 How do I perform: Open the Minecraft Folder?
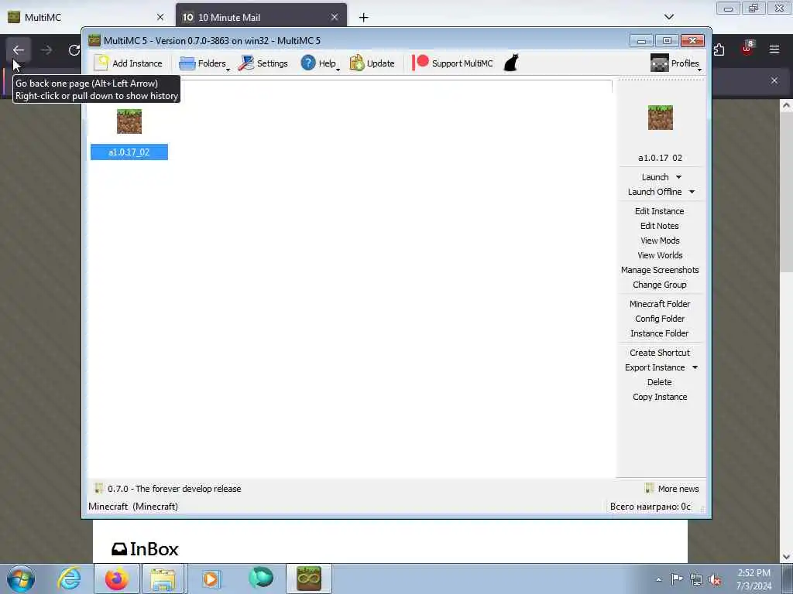coord(660,303)
